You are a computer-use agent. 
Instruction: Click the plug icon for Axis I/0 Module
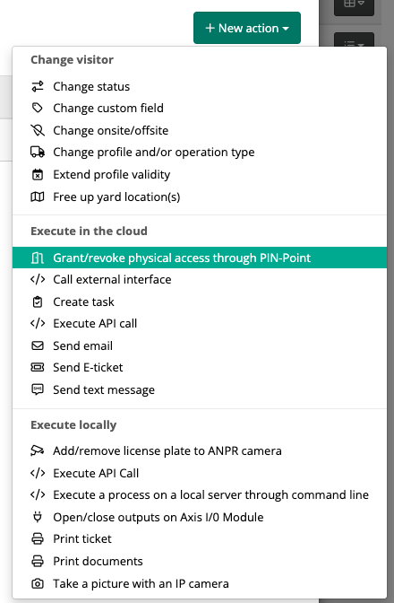(x=38, y=517)
